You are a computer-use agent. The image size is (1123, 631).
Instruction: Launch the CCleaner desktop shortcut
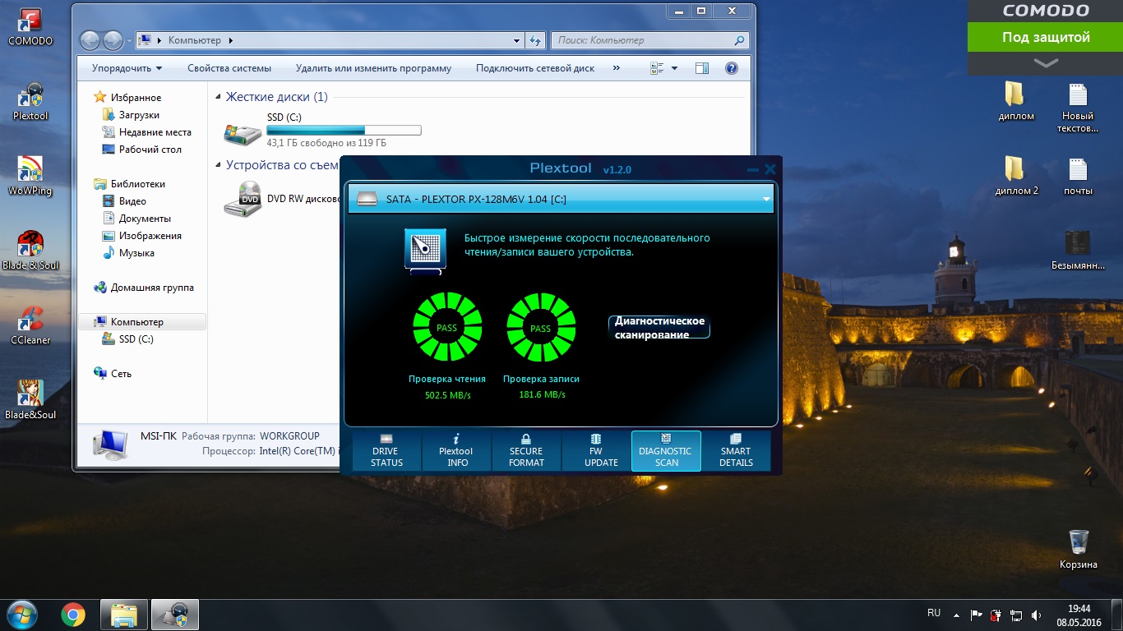pyautogui.click(x=30, y=325)
